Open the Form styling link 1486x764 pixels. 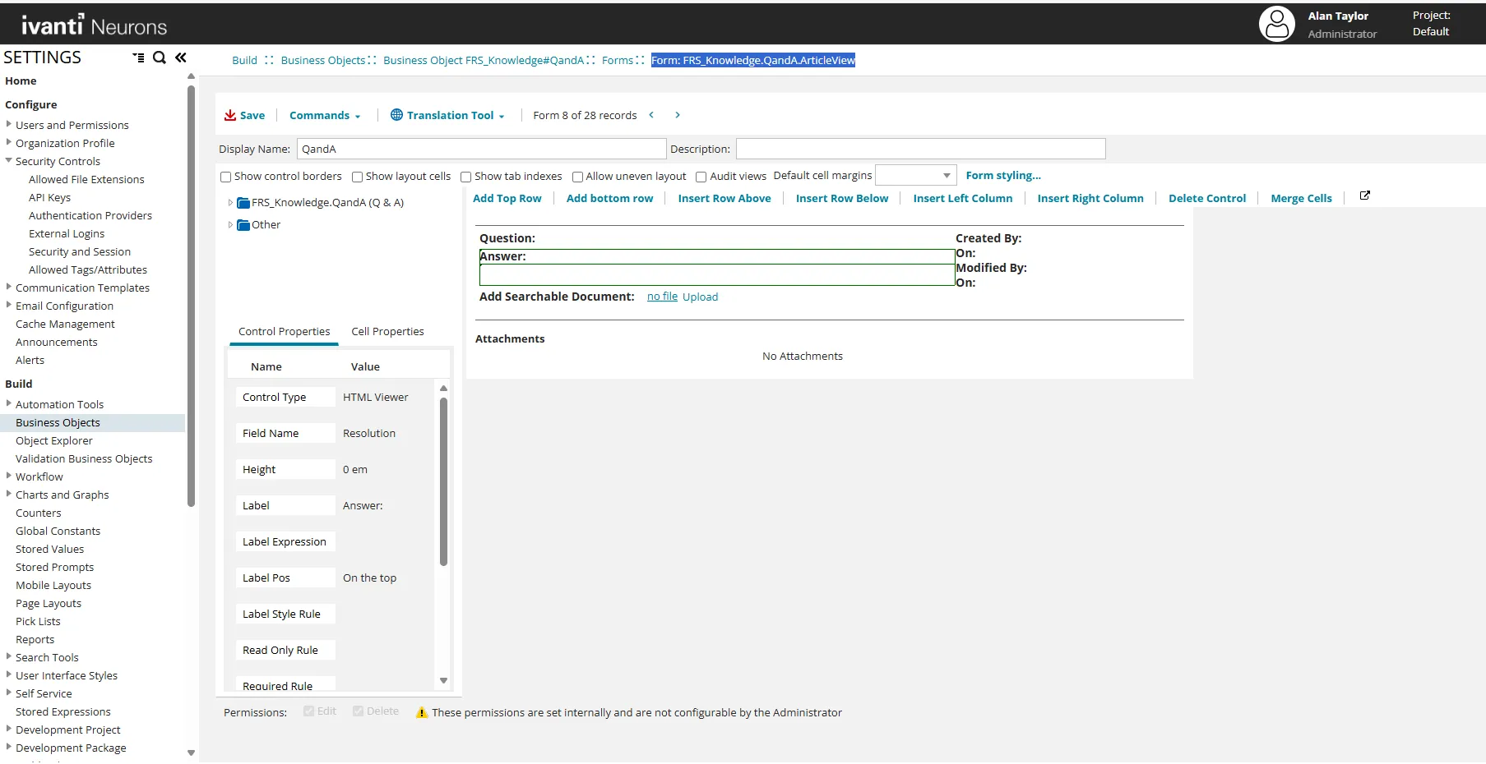click(1003, 176)
